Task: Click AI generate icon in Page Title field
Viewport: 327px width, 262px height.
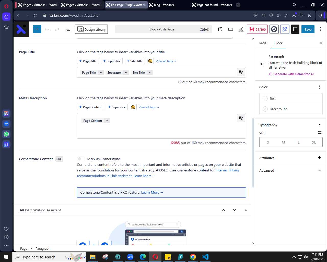Action: pyautogui.click(x=241, y=72)
